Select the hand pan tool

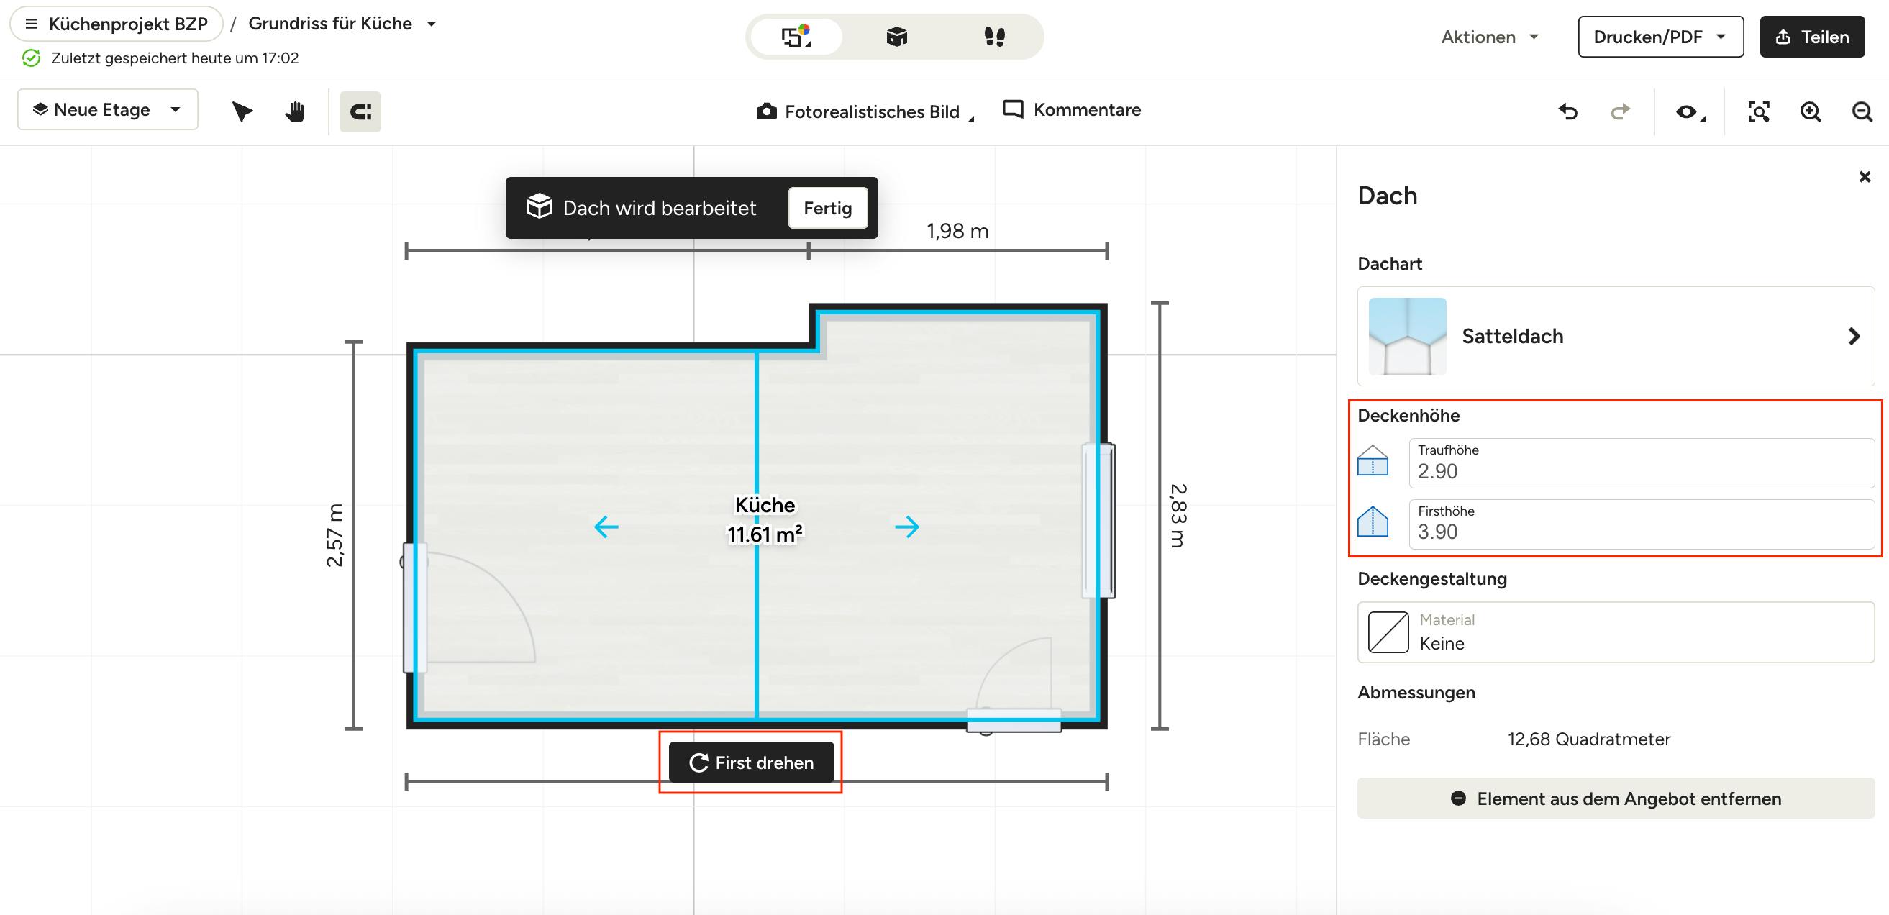(x=295, y=111)
